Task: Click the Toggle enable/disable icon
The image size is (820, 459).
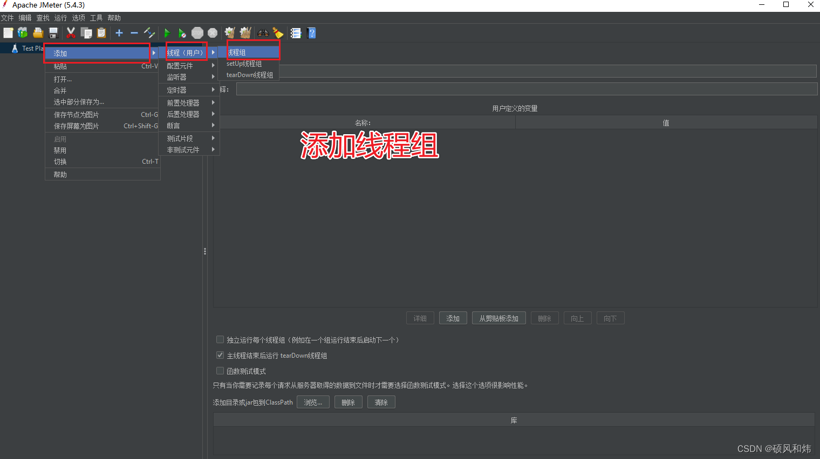Action: click(149, 33)
